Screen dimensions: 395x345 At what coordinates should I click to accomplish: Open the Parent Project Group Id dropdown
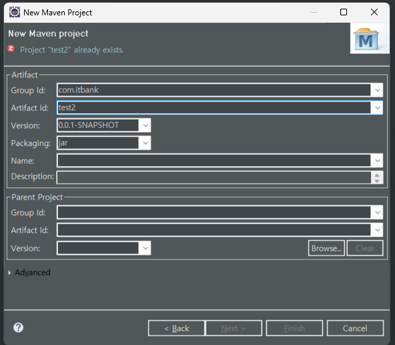coord(377,212)
